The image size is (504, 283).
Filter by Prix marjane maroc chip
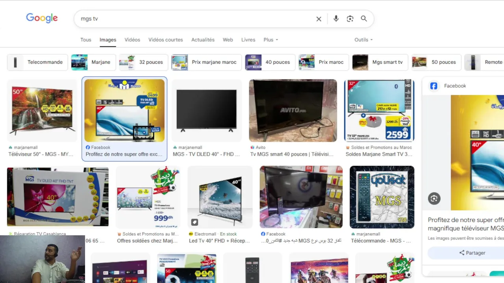(206, 62)
